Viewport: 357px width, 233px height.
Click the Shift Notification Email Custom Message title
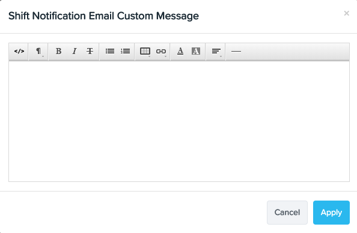click(x=103, y=16)
